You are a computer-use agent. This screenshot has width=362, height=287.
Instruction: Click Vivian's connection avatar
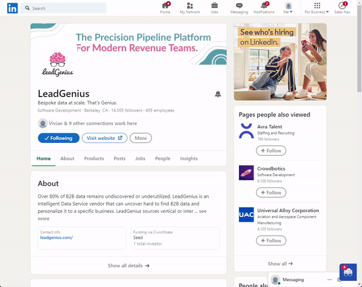tap(43, 123)
